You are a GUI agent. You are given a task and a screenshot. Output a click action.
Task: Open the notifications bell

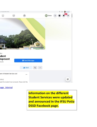(x=64, y=16)
